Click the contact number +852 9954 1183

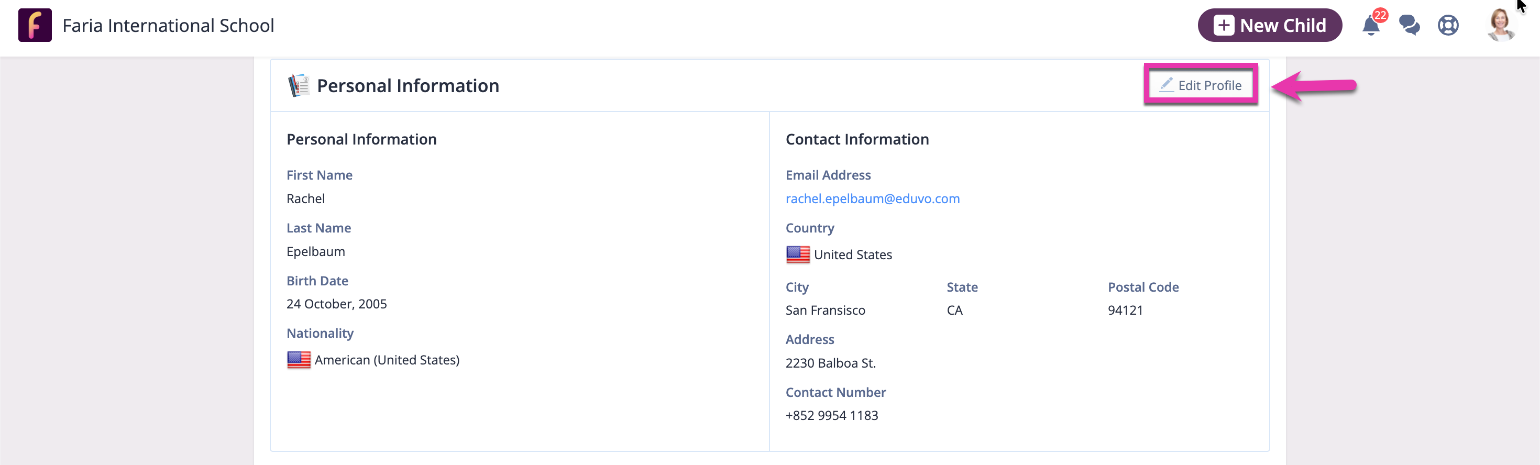pos(831,415)
